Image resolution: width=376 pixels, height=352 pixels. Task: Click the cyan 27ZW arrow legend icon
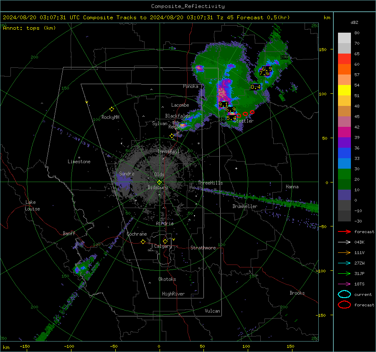pos(344,263)
